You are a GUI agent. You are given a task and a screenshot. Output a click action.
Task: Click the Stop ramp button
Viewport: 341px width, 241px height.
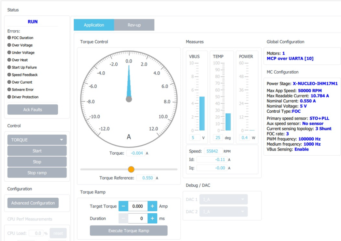click(x=37, y=173)
